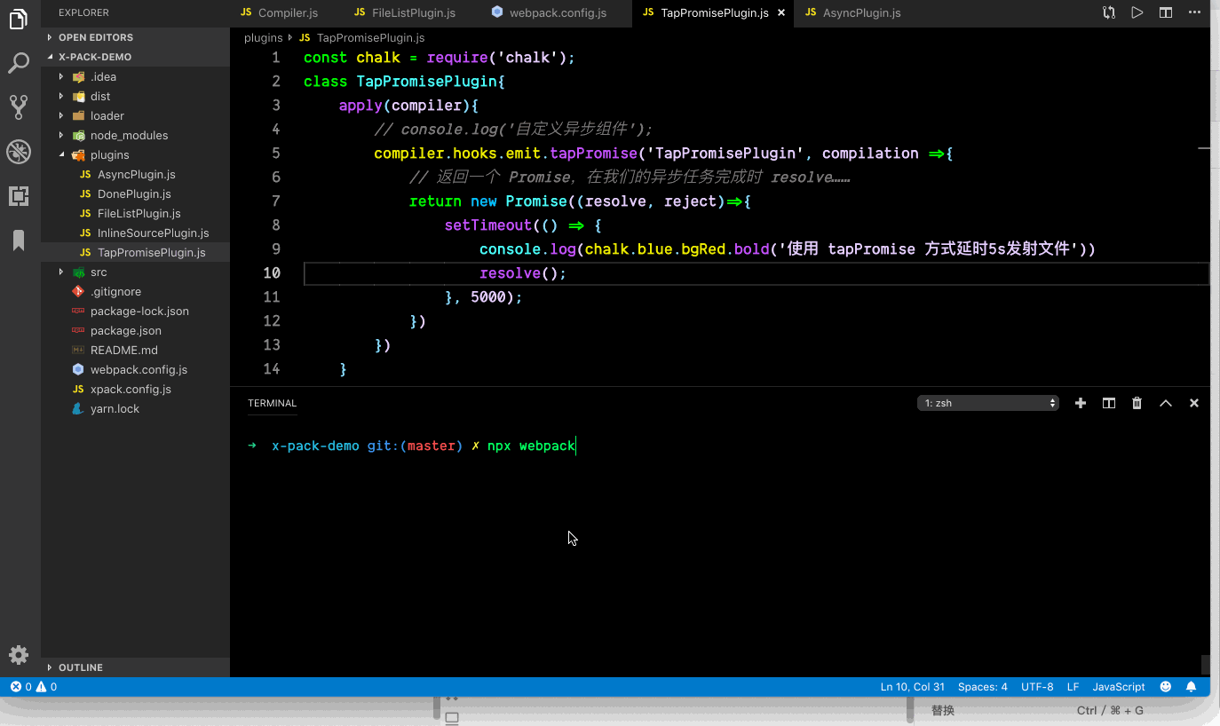Image resolution: width=1220 pixels, height=726 pixels.
Task: Open the Explorer view in activity bar
Action: tap(19, 19)
